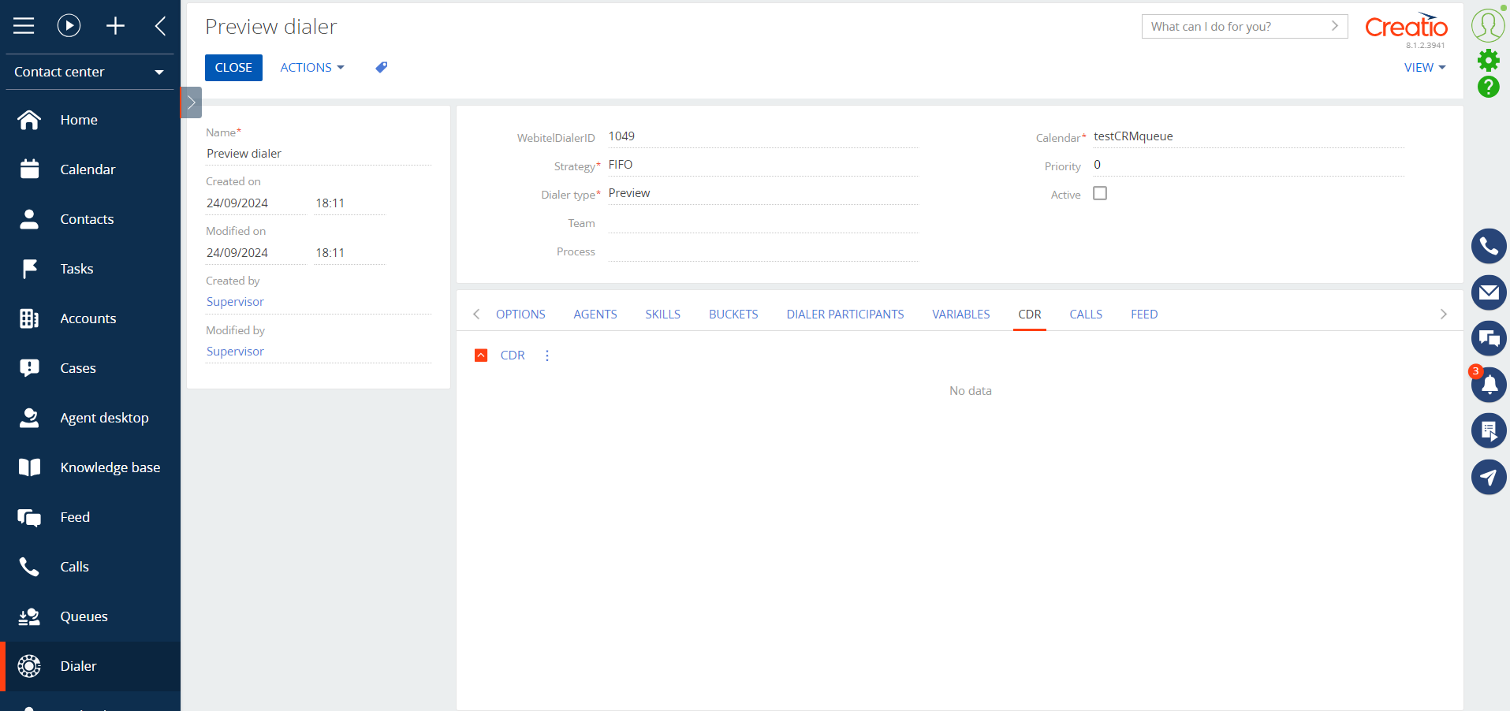Open Accounts section in sidebar
The width and height of the screenshot is (1510, 711).
pyautogui.click(x=90, y=318)
